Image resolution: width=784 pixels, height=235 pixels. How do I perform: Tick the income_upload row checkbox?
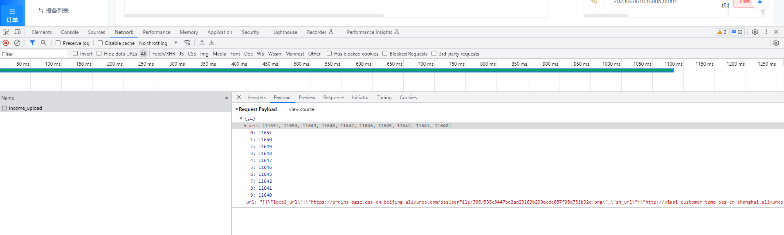tap(4, 108)
